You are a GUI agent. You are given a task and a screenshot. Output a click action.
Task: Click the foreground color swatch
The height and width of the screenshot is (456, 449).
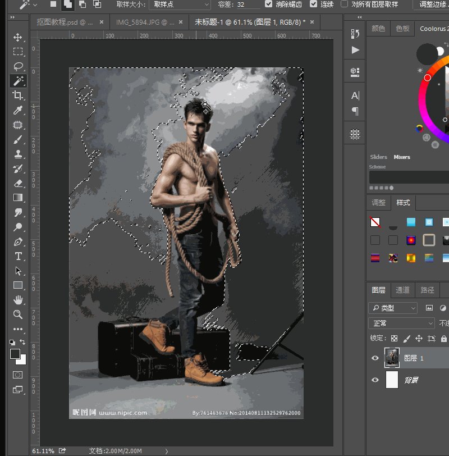15,354
